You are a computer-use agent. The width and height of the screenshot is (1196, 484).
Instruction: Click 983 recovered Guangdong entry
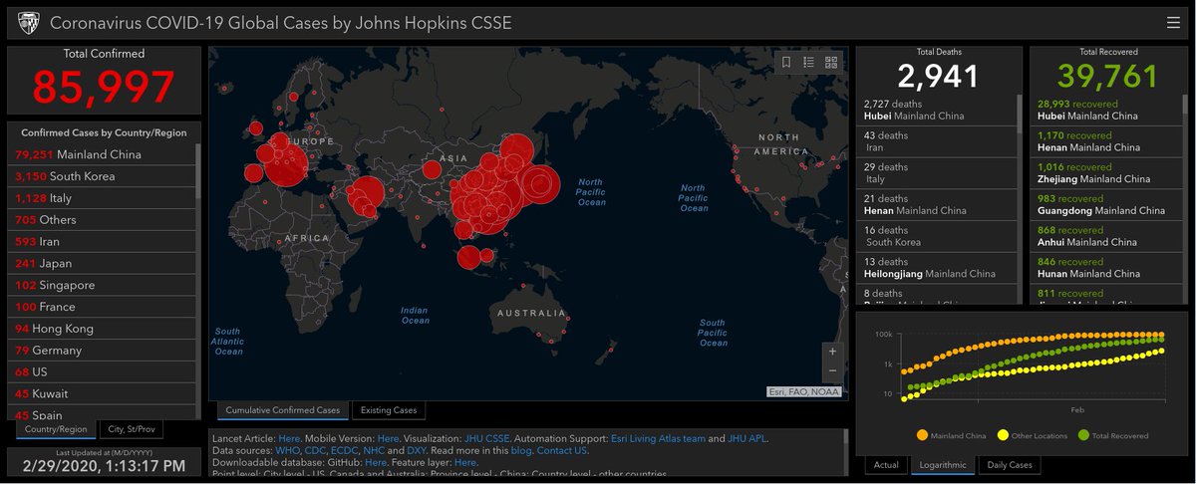pyautogui.click(x=1107, y=205)
